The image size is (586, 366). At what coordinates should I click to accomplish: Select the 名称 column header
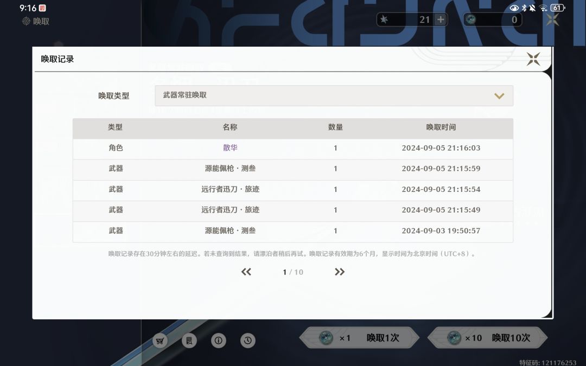(x=230, y=127)
